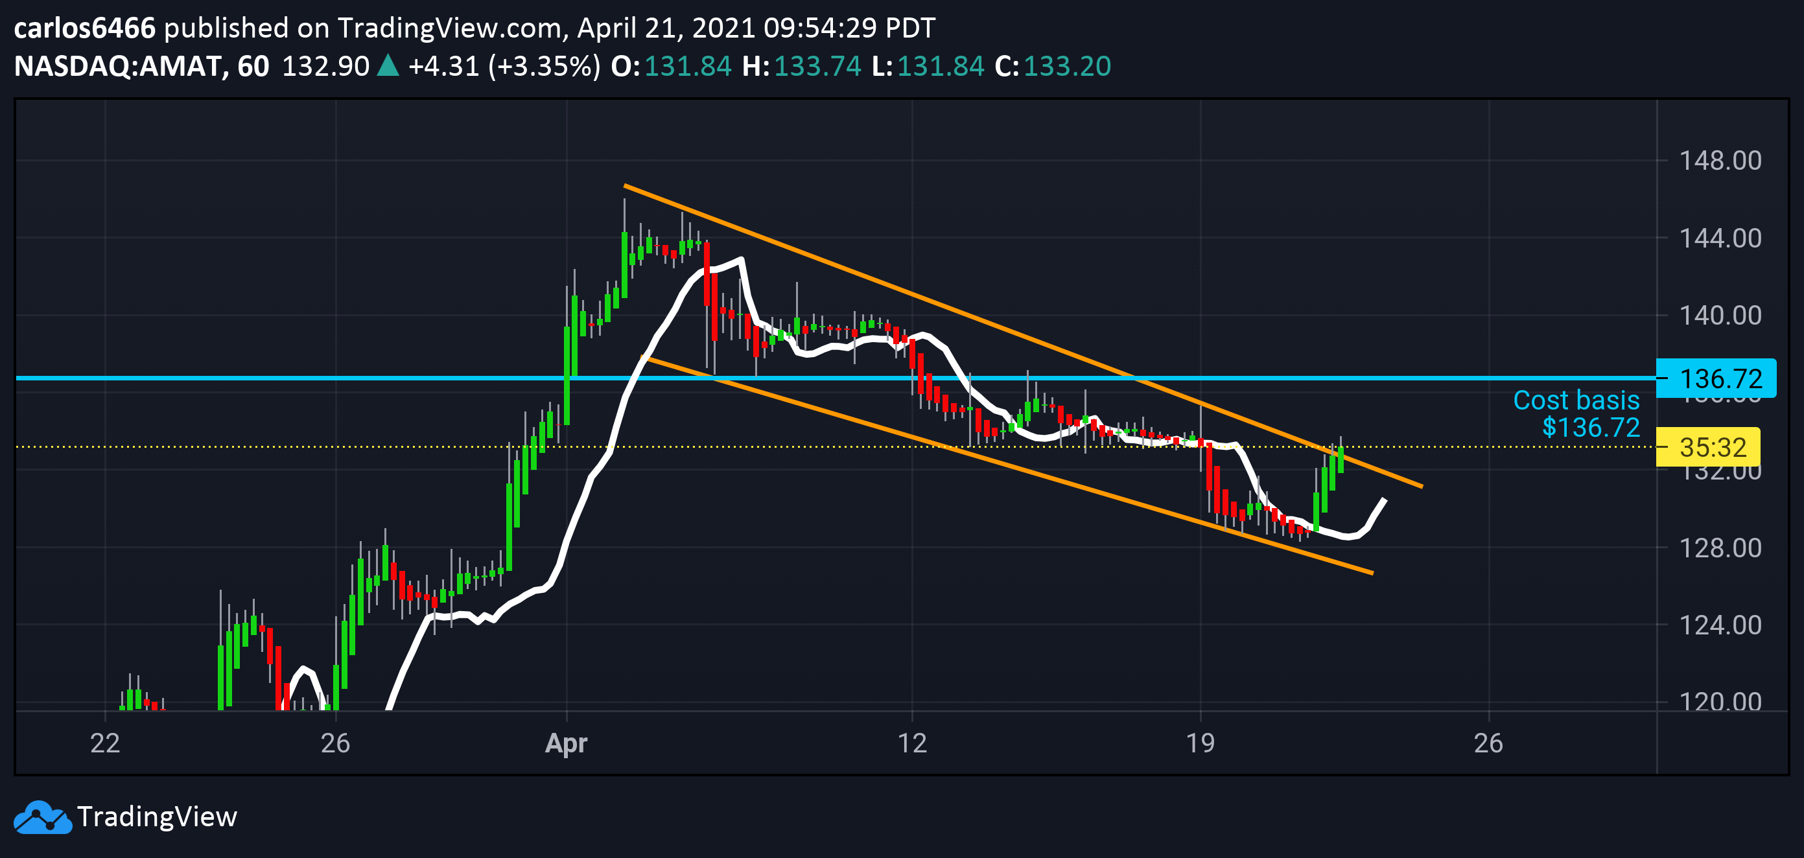This screenshot has height=858, width=1804.
Task: Click the 124.00 price axis label
Action: tap(1720, 625)
